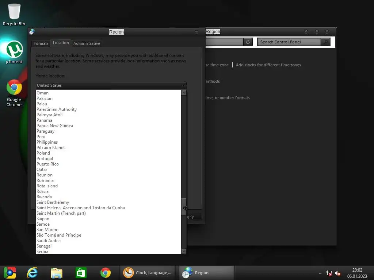This screenshot has width=374, height=280.
Task: Select Qatar in the list
Action: 108,170
